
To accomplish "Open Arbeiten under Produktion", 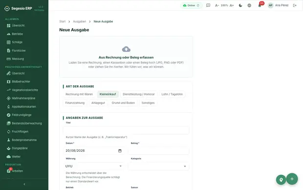I will pos(15,171).
